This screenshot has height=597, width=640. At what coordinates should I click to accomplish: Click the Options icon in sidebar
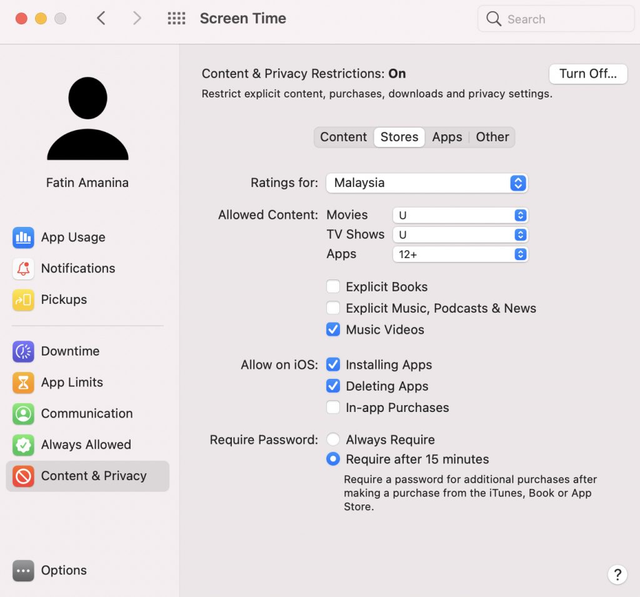click(x=23, y=571)
